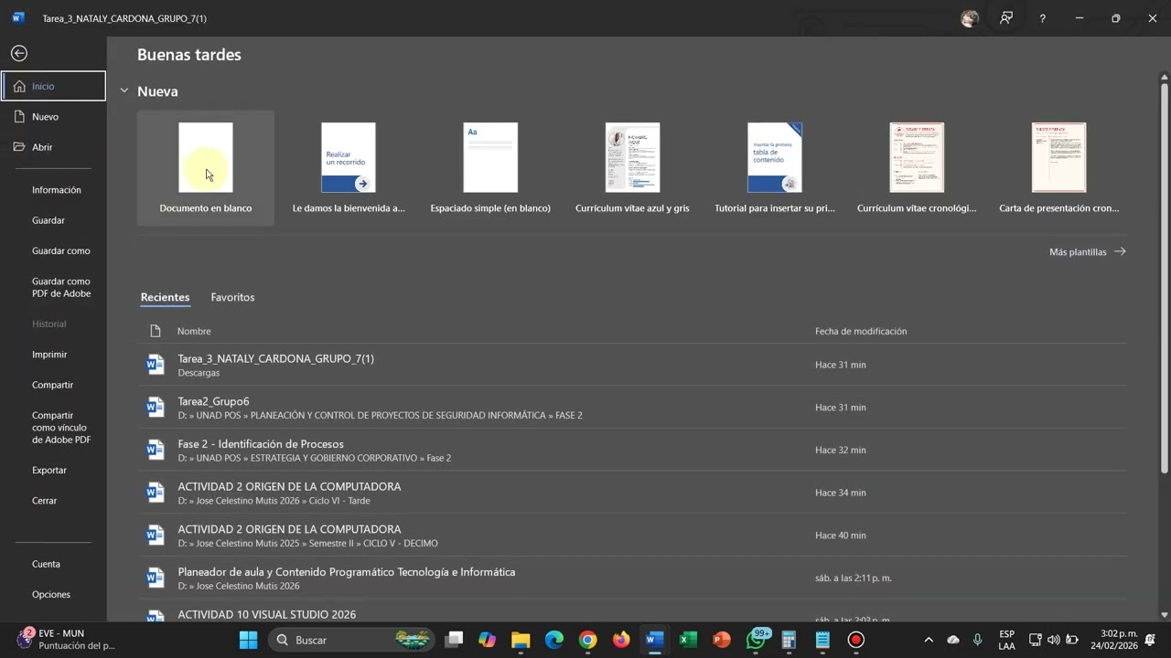Click the microphone tray icon
Image resolution: width=1171 pixels, height=658 pixels.
(978, 640)
